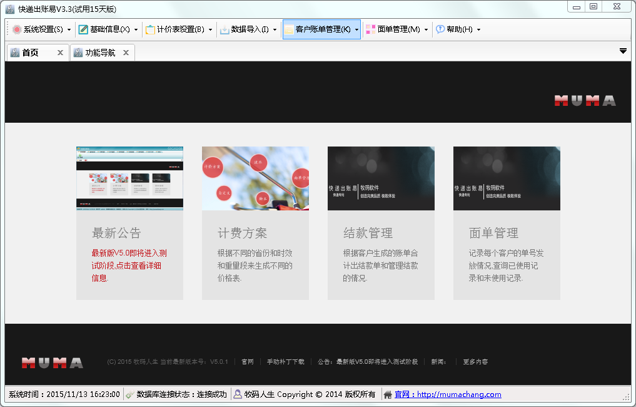Click the MUMA logo in top banner
Viewport: 636px width, 407px height.
(585, 100)
